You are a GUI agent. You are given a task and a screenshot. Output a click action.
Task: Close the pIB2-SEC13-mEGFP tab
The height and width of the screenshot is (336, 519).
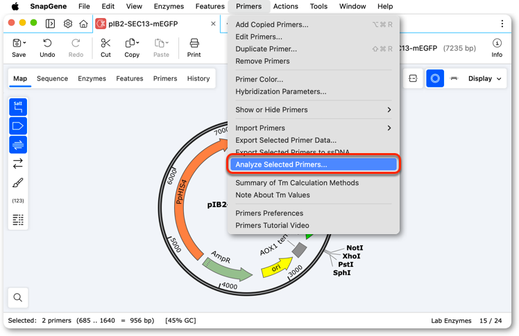coord(213,24)
